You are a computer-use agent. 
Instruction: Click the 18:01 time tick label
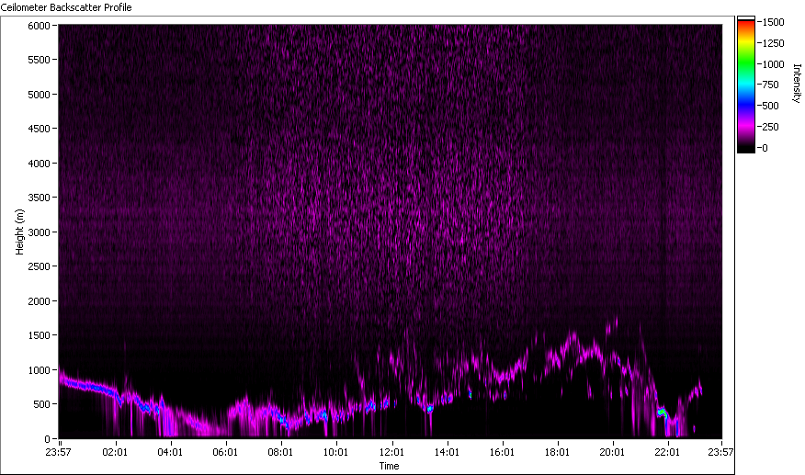(x=557, y=452)
